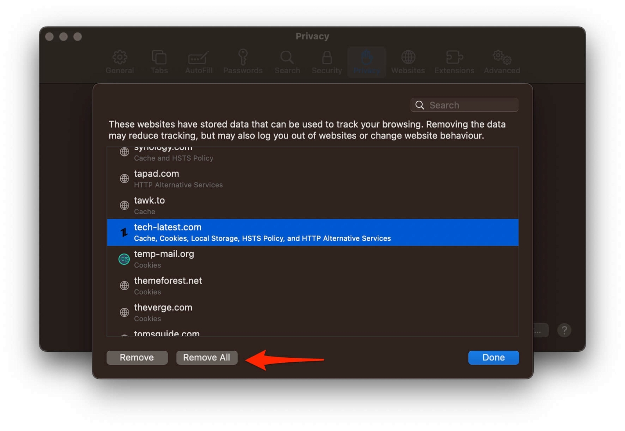Select the theverge.com row
Screen dimensions: 625x431
tap(312, 312)
